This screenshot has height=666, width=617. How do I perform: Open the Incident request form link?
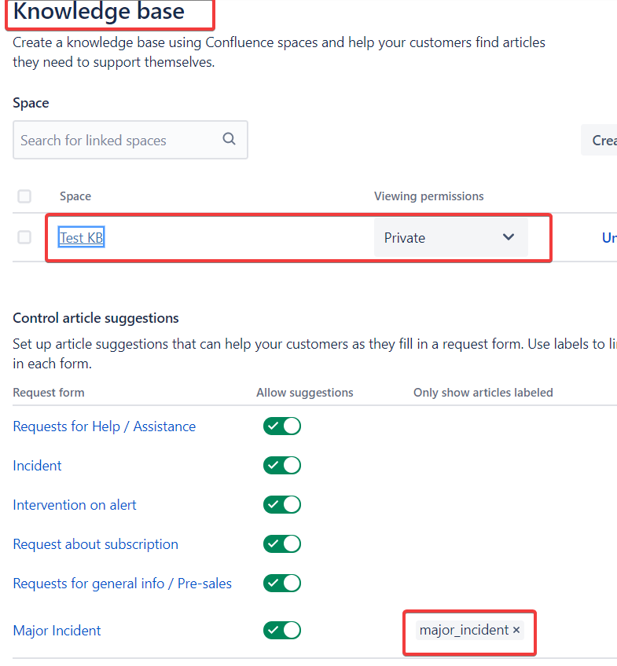37,466
